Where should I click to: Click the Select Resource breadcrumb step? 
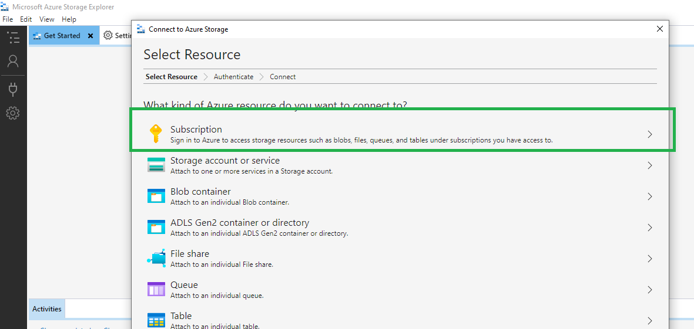pos(171,77)
